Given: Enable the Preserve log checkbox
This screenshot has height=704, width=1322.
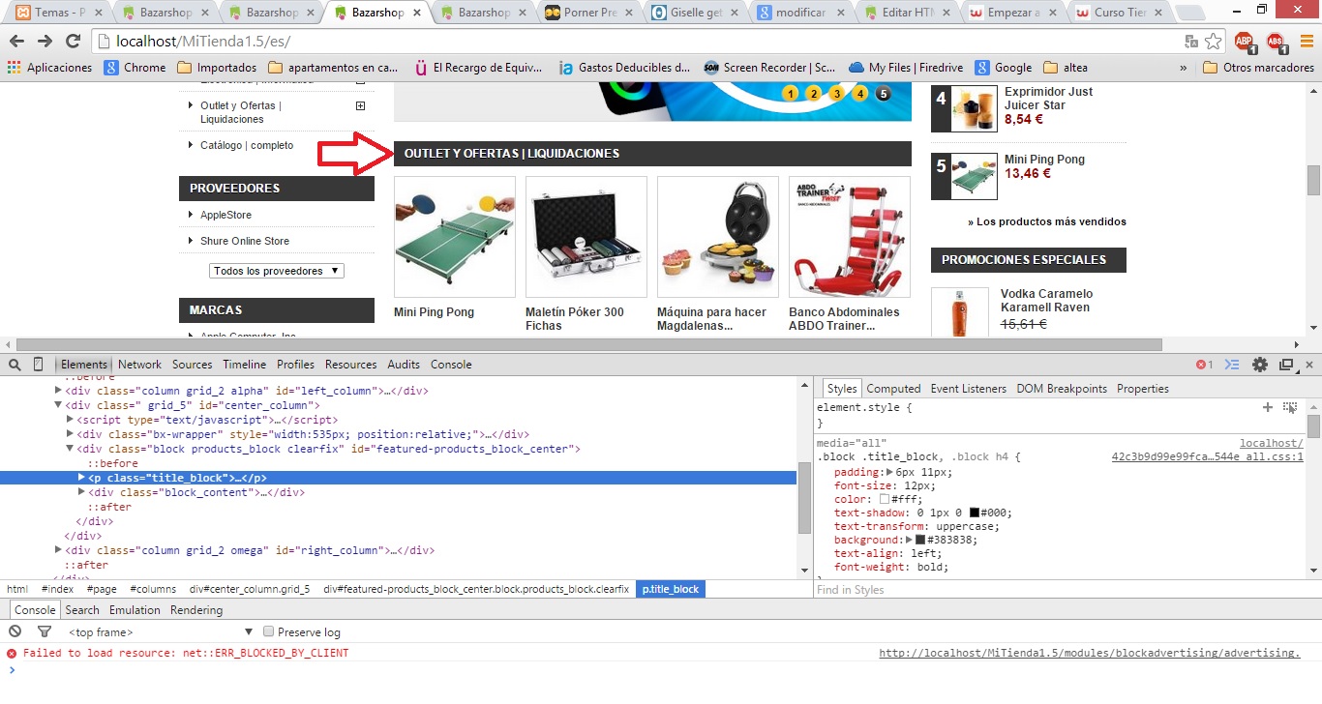Looking at the screenshot, I should pos(270,631).
